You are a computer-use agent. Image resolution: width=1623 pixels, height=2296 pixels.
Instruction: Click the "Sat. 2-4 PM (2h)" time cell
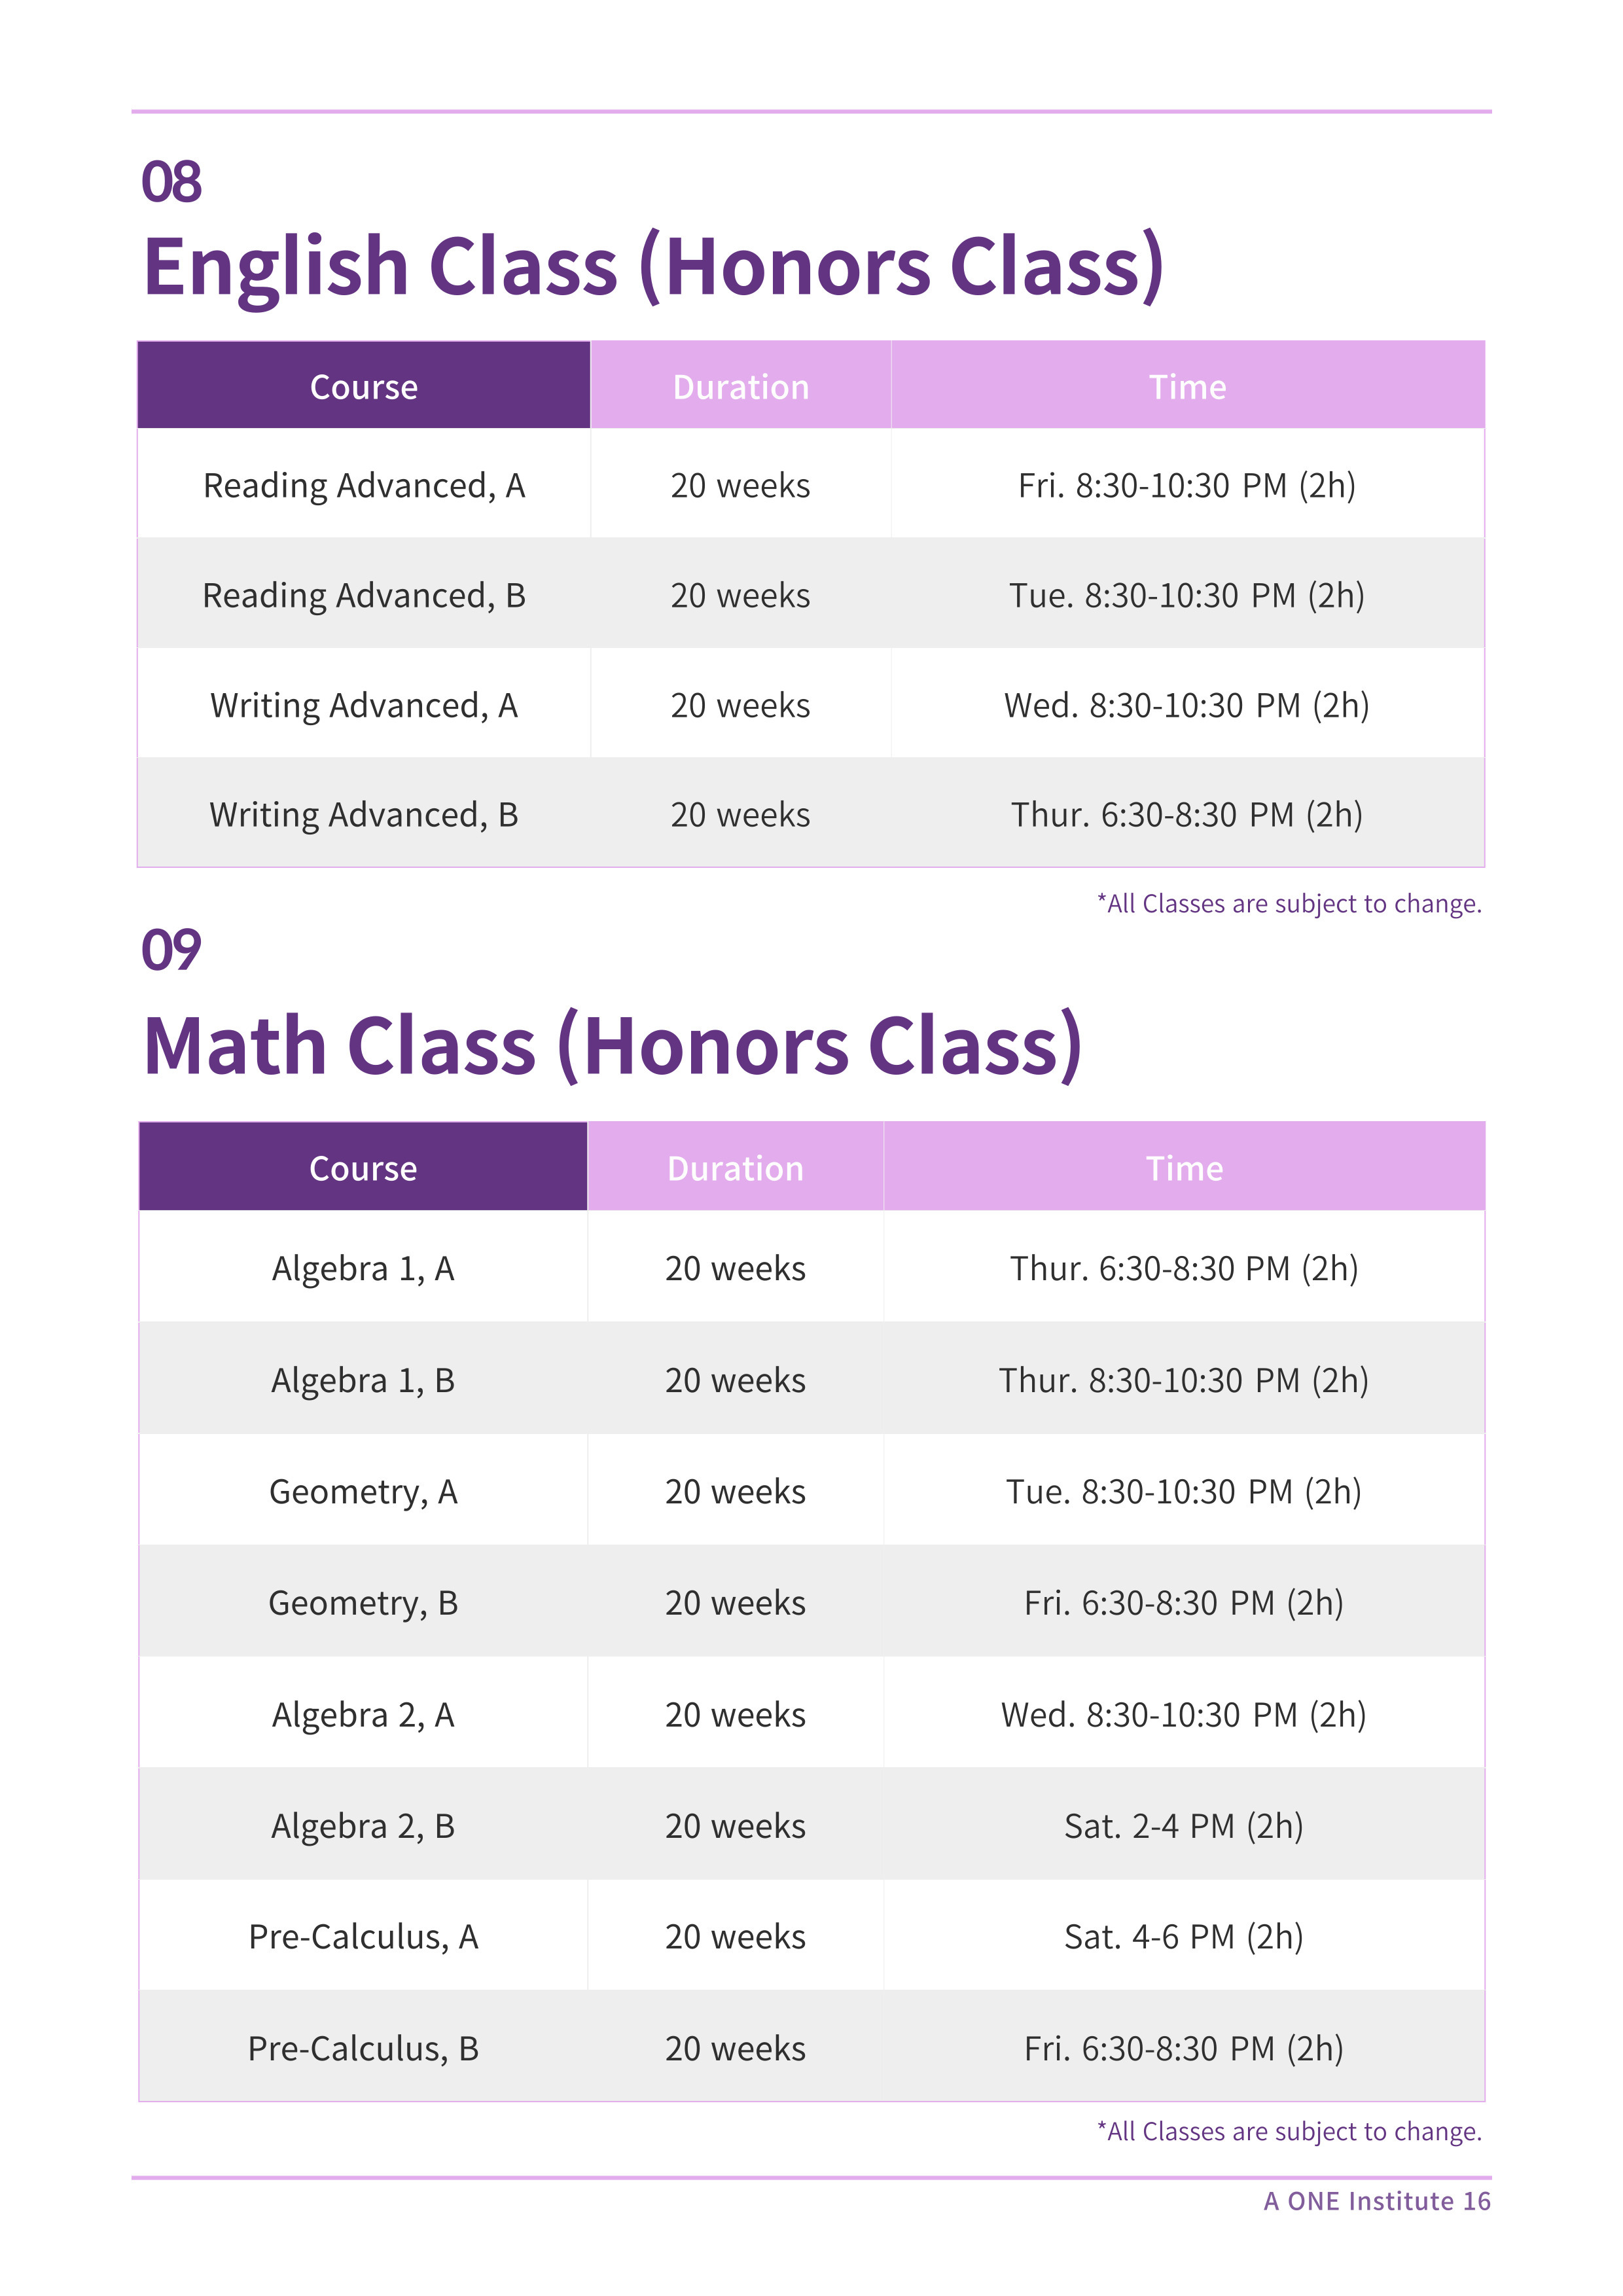(1183, 1827)
